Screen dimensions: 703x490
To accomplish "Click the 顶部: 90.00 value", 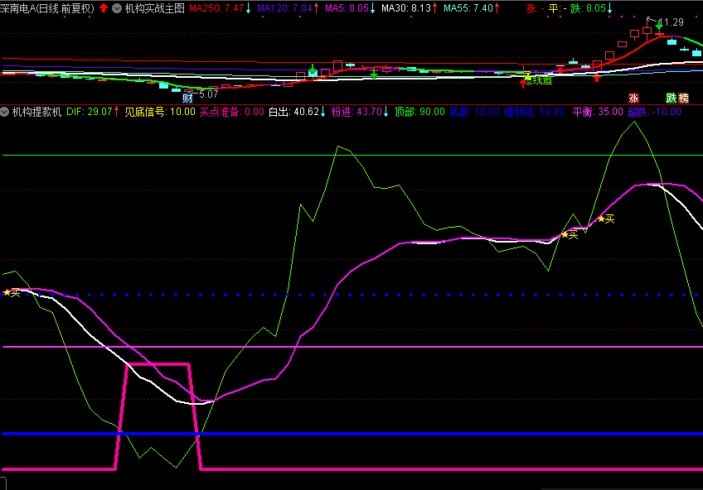I will click(419, 112).
